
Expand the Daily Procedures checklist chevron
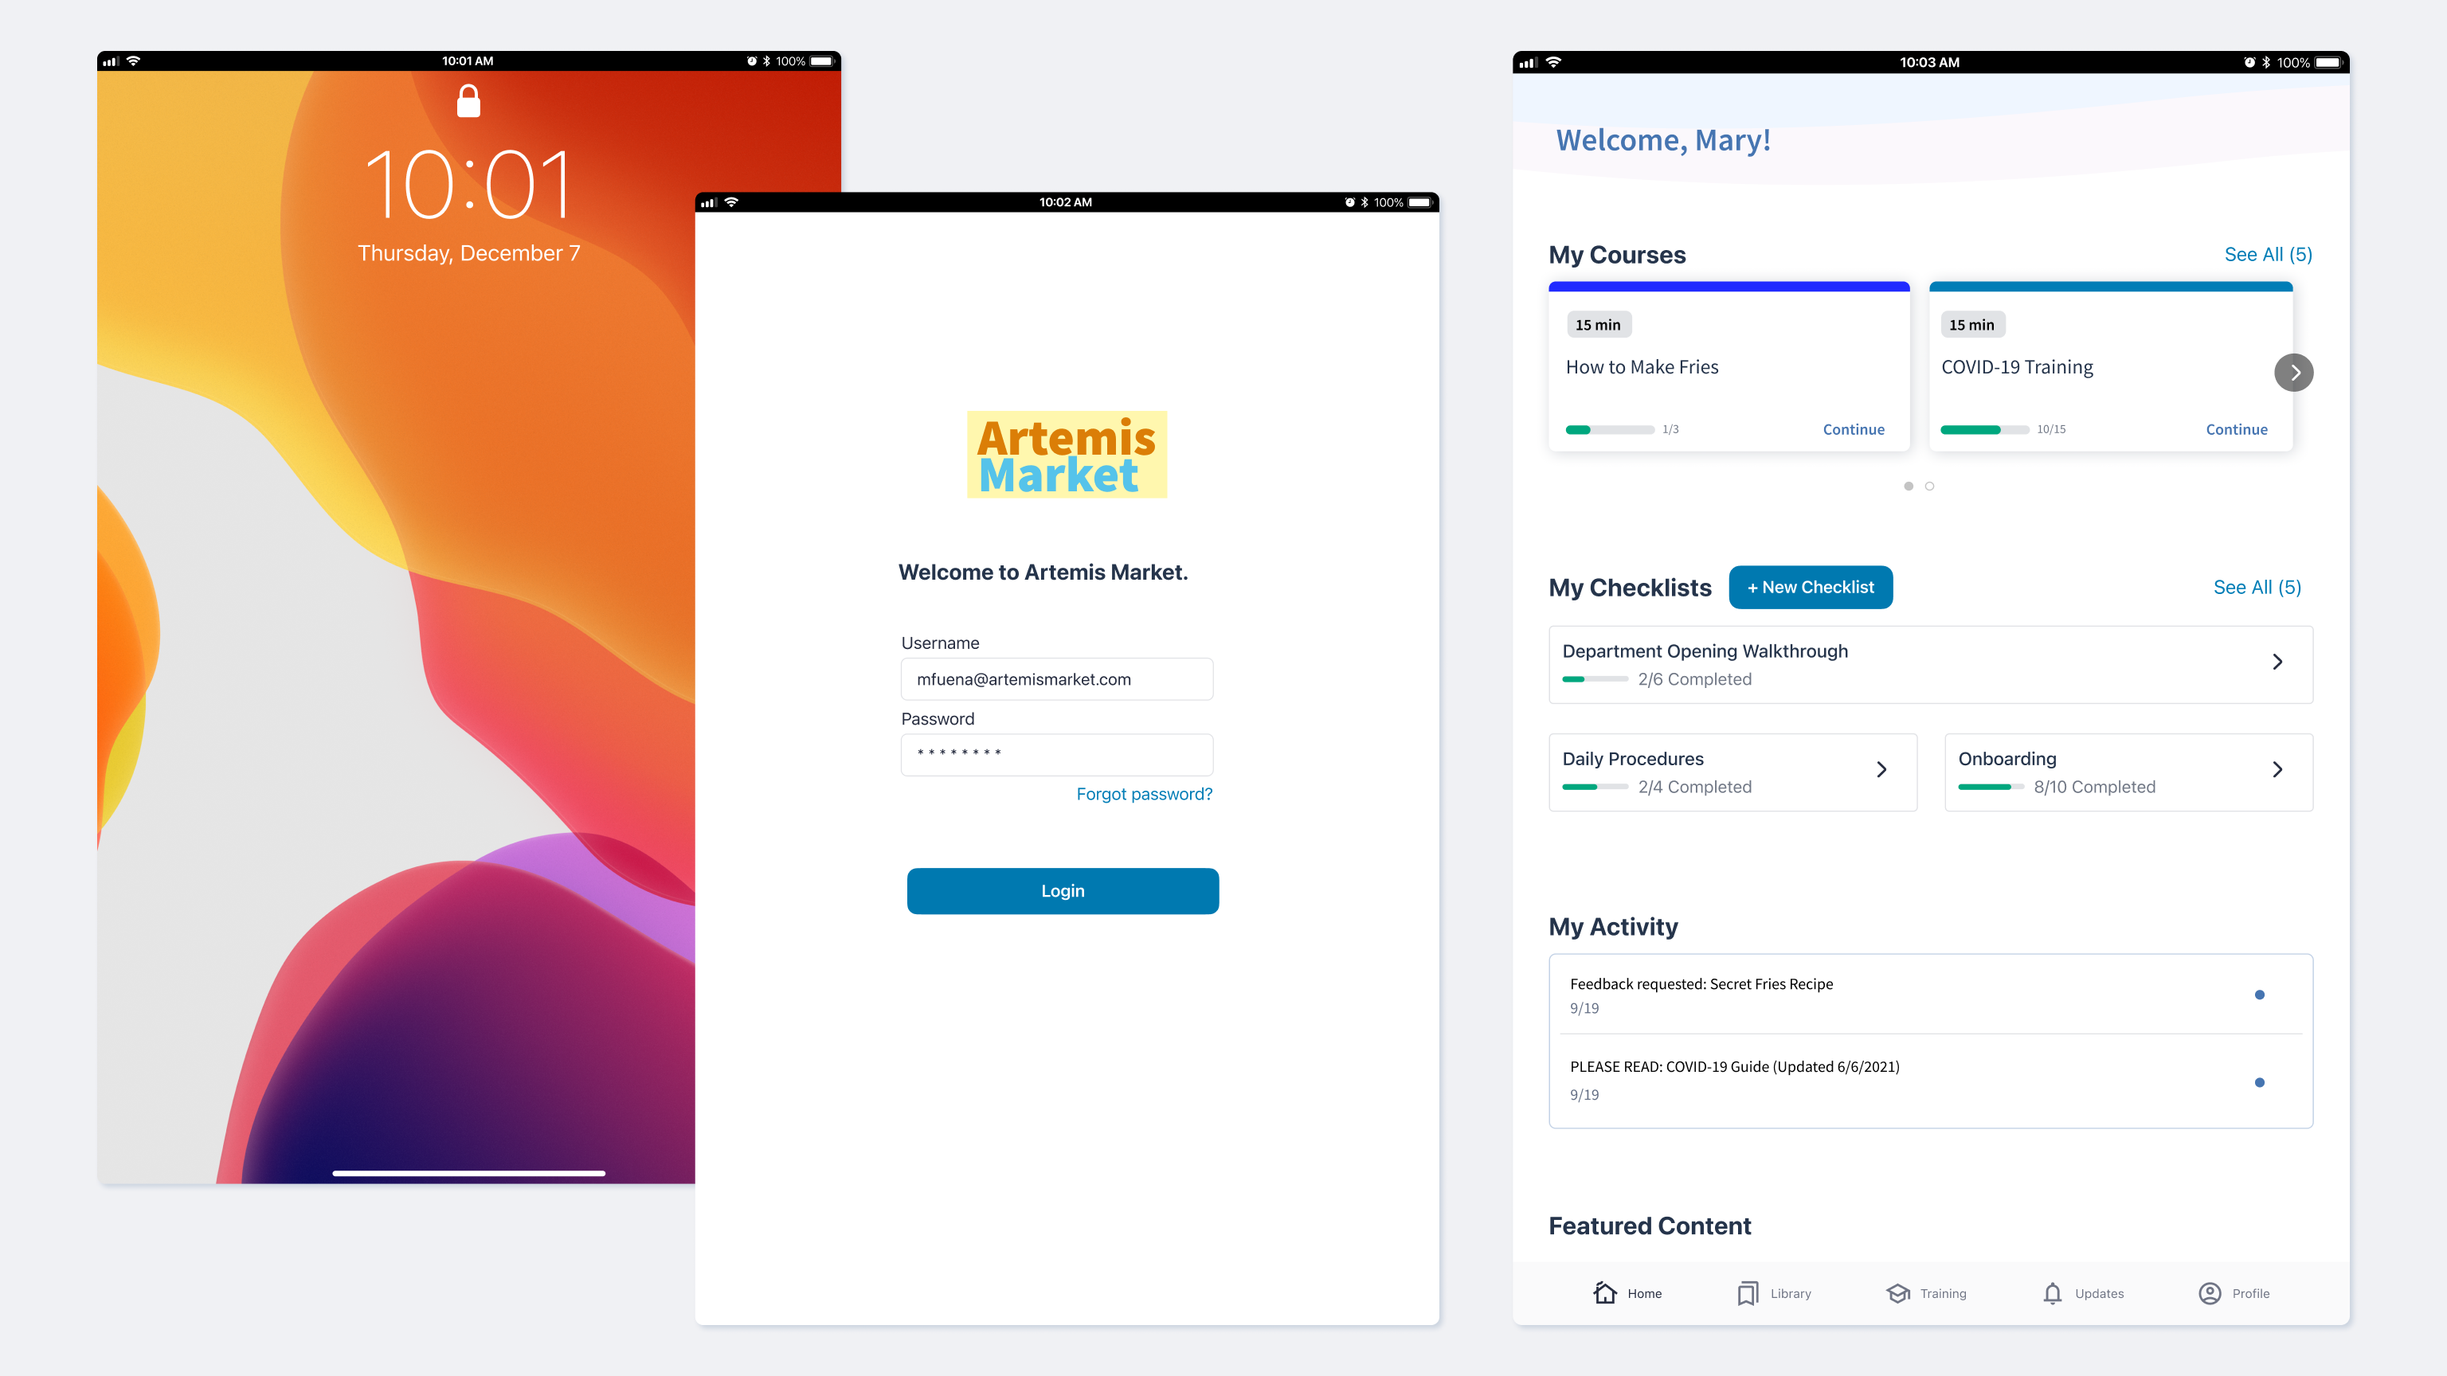pyautogui.click(x=1881, y=769)
